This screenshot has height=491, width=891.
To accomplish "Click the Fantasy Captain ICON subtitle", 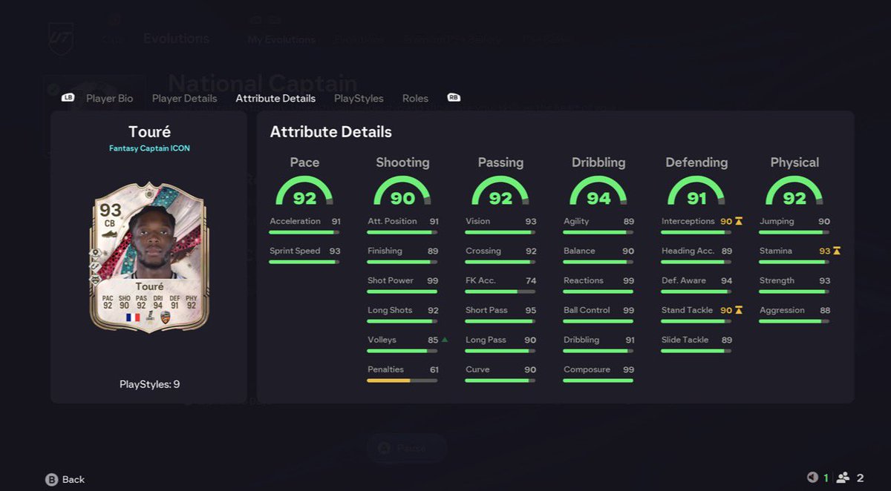I will 149,148.
